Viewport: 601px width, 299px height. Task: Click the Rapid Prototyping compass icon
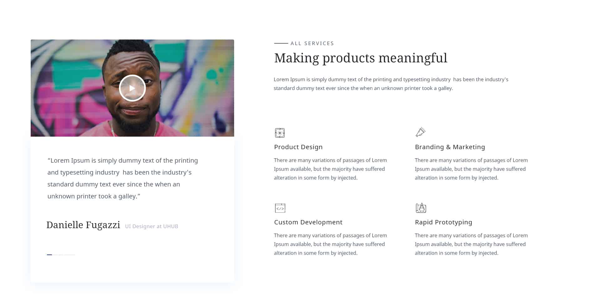click(x=421, y=207)
